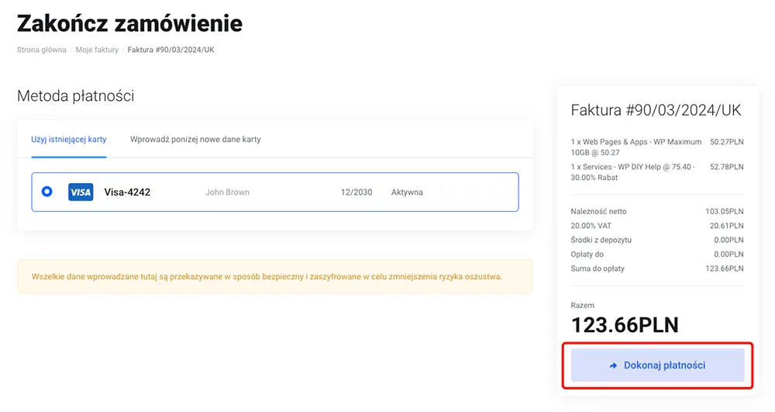The image size is (775, 412).
Task: Click the '103.05PLN' net amount
Action: [725, 211]
